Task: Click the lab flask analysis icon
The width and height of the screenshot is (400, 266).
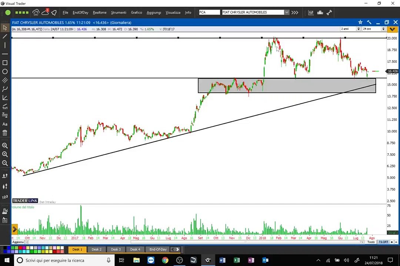Action: click(x=5, y=211)
